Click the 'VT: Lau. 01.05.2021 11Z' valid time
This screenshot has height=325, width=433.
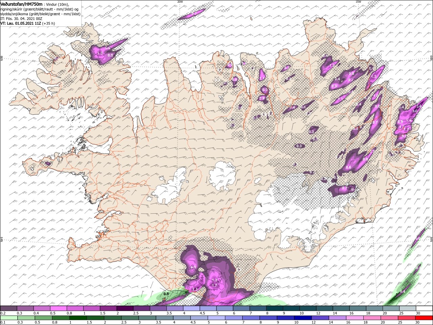click(21, 23)
